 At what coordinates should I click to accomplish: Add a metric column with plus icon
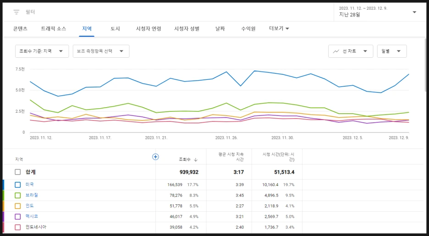pos(155,157)
